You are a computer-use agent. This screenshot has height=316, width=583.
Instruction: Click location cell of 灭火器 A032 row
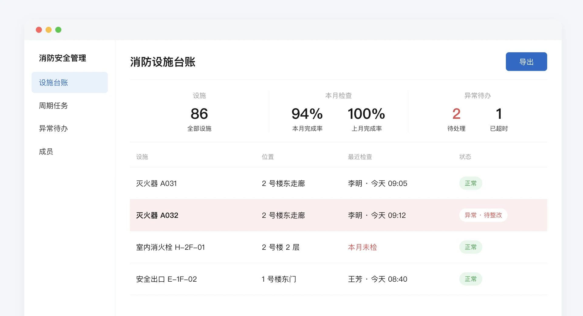[283, 215]
